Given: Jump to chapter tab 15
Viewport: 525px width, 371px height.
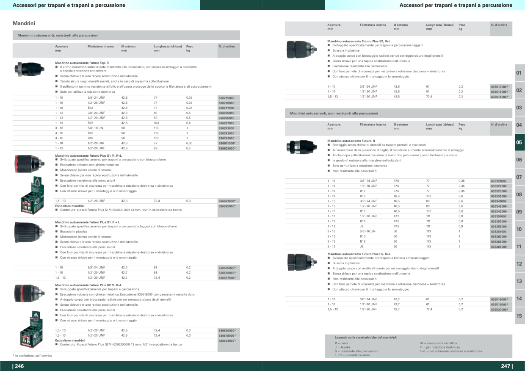Looking at the screenshot, I should tap(519, 316).
